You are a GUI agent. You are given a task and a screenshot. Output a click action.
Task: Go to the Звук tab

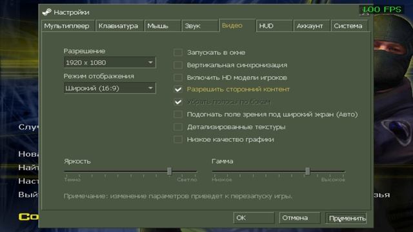pos(200,26)
